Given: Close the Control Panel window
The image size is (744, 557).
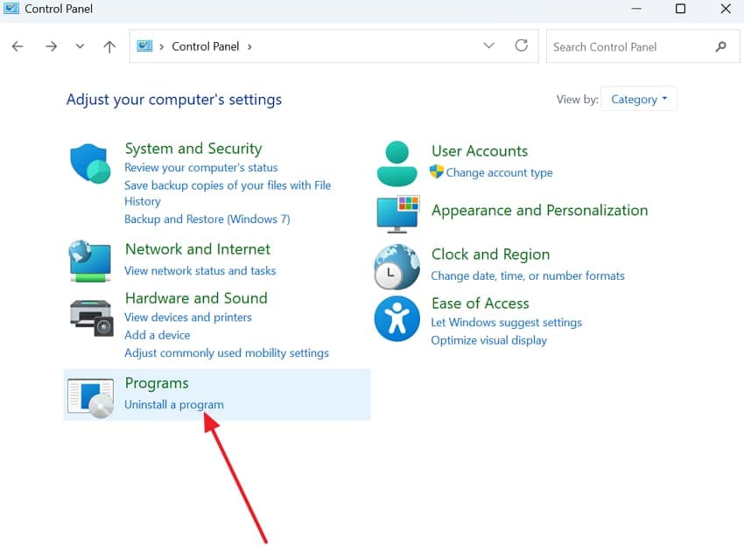Looking at the screenshot, I should tap(726, 9).
